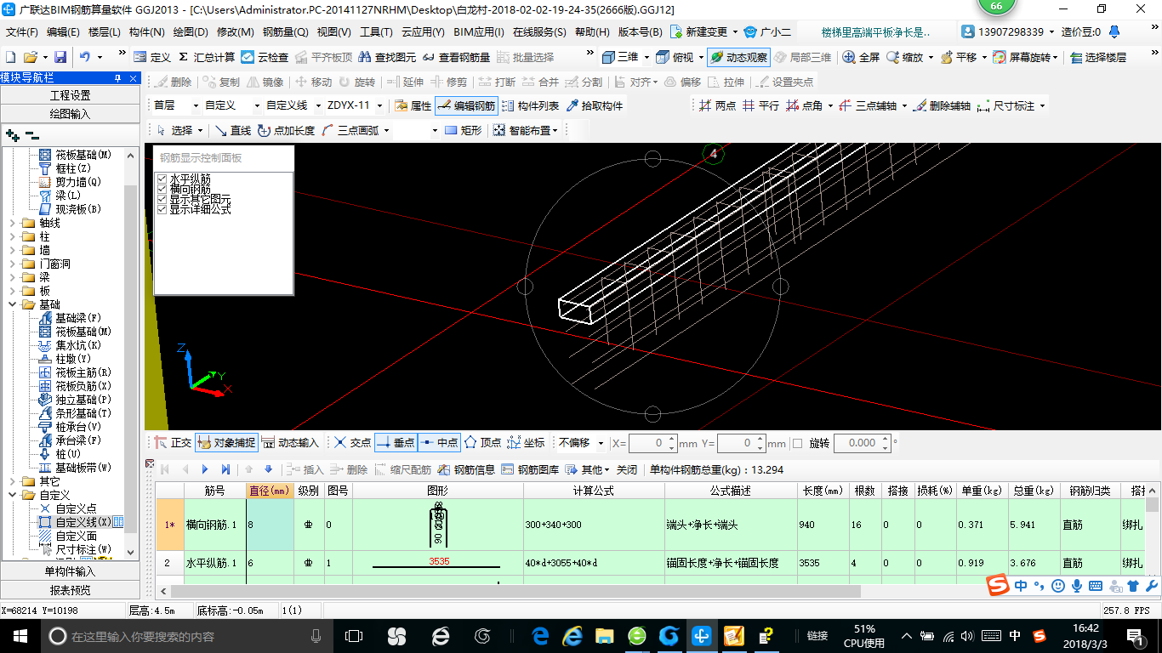Select 点加长度 point-plus-length tool

click(286, 130)
